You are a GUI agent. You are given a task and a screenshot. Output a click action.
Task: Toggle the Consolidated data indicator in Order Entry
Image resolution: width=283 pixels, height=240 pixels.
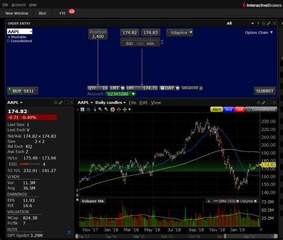point(19,41)
